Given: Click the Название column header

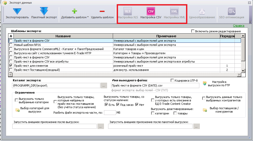Looking at the screenshot, I should [x=63, y=36].
